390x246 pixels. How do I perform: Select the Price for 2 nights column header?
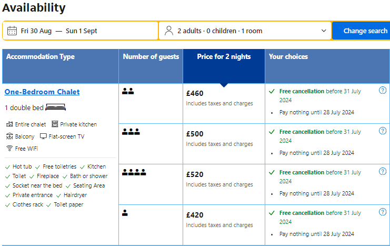pyautogui.click(x=224, y=57)
